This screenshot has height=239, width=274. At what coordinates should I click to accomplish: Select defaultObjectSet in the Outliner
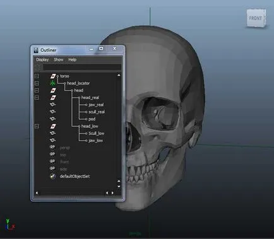click(x=74, y=176)
